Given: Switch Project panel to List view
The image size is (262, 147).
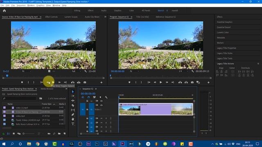Looking at the screenshot, I should pos(9,134).
